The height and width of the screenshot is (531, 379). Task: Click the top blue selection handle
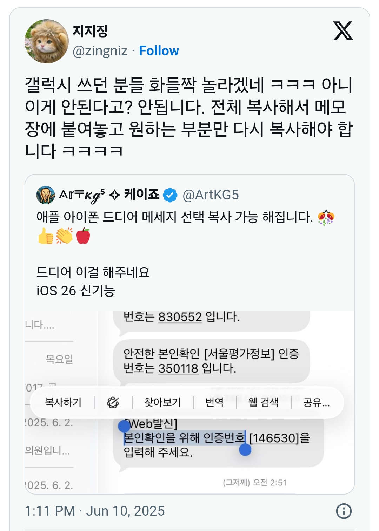click(124, 426)
